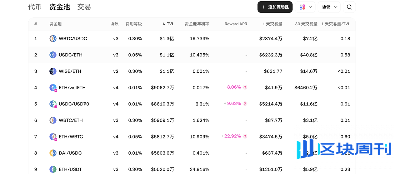The image size is (400, 174).
Task: Click the ETH/WBTC token pair icon
Action: tap(53, 137)
